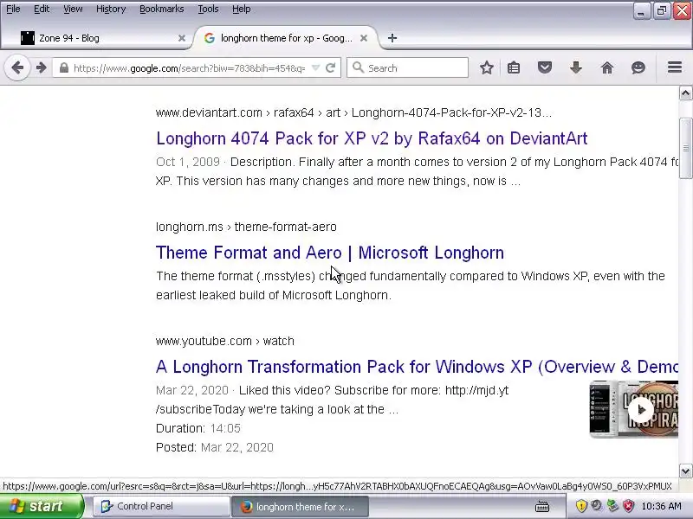The height and width of the screenshot is (519, 693).
Task: Select the longhorn theme for xp tab
Action: (285, 38)
